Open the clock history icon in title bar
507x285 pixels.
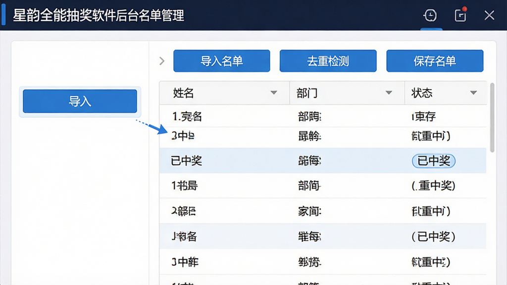(x=430, y=15)
